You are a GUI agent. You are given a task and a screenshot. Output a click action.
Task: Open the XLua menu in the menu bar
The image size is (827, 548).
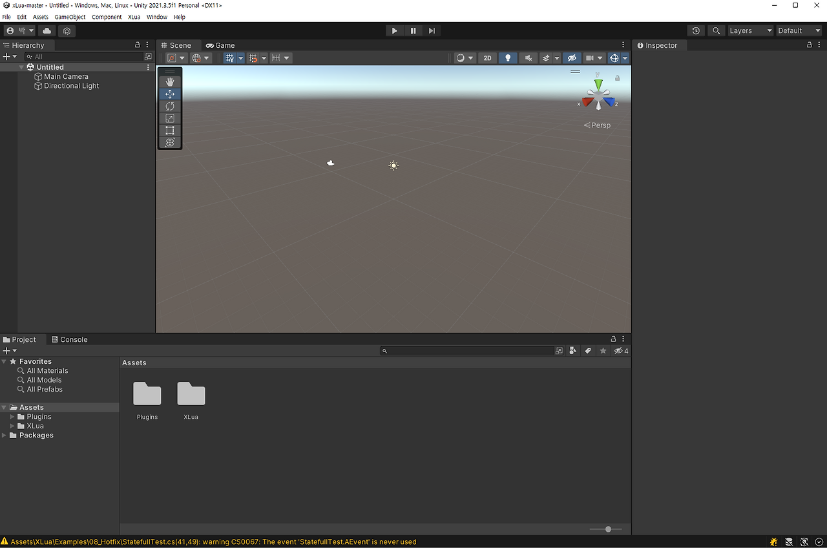pos(134,17)
